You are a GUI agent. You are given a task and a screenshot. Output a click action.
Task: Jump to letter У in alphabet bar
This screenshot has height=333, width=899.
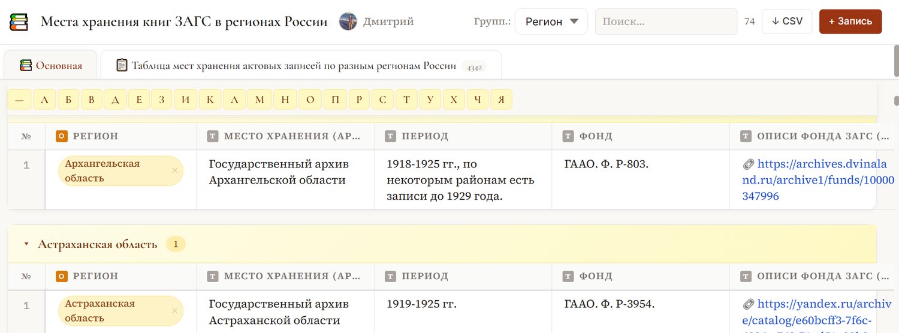[x=430, y=100]
